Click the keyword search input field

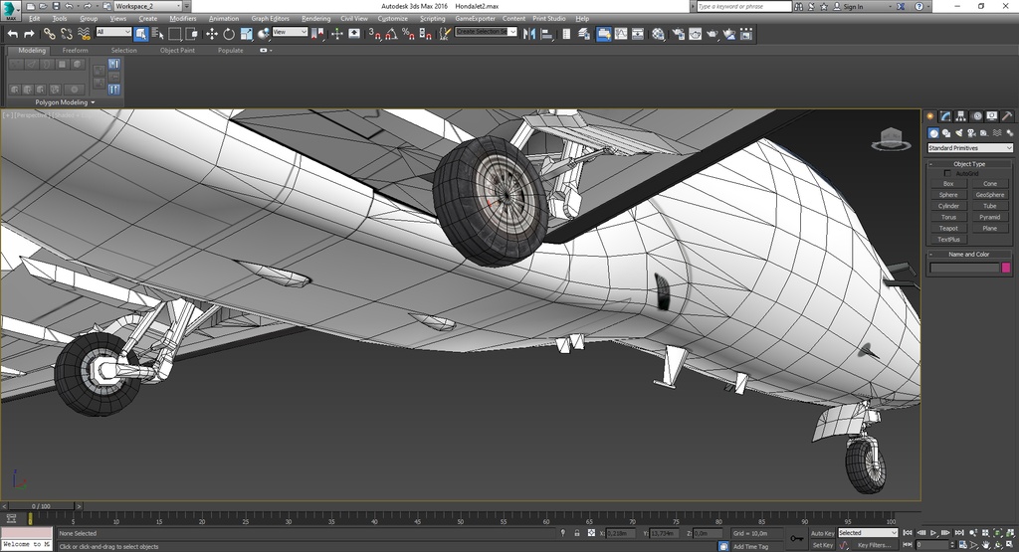pos(744,7)
